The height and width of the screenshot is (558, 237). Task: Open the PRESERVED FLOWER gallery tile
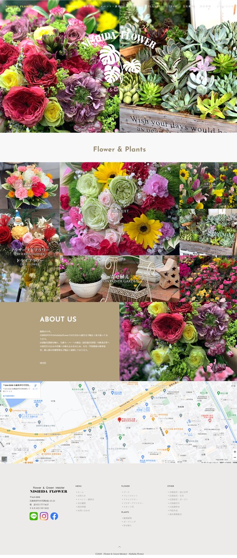tap(30, 233)
